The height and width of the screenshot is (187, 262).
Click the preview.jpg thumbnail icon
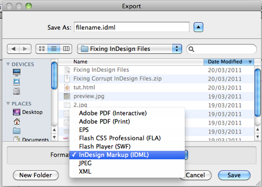coord(67,96)
